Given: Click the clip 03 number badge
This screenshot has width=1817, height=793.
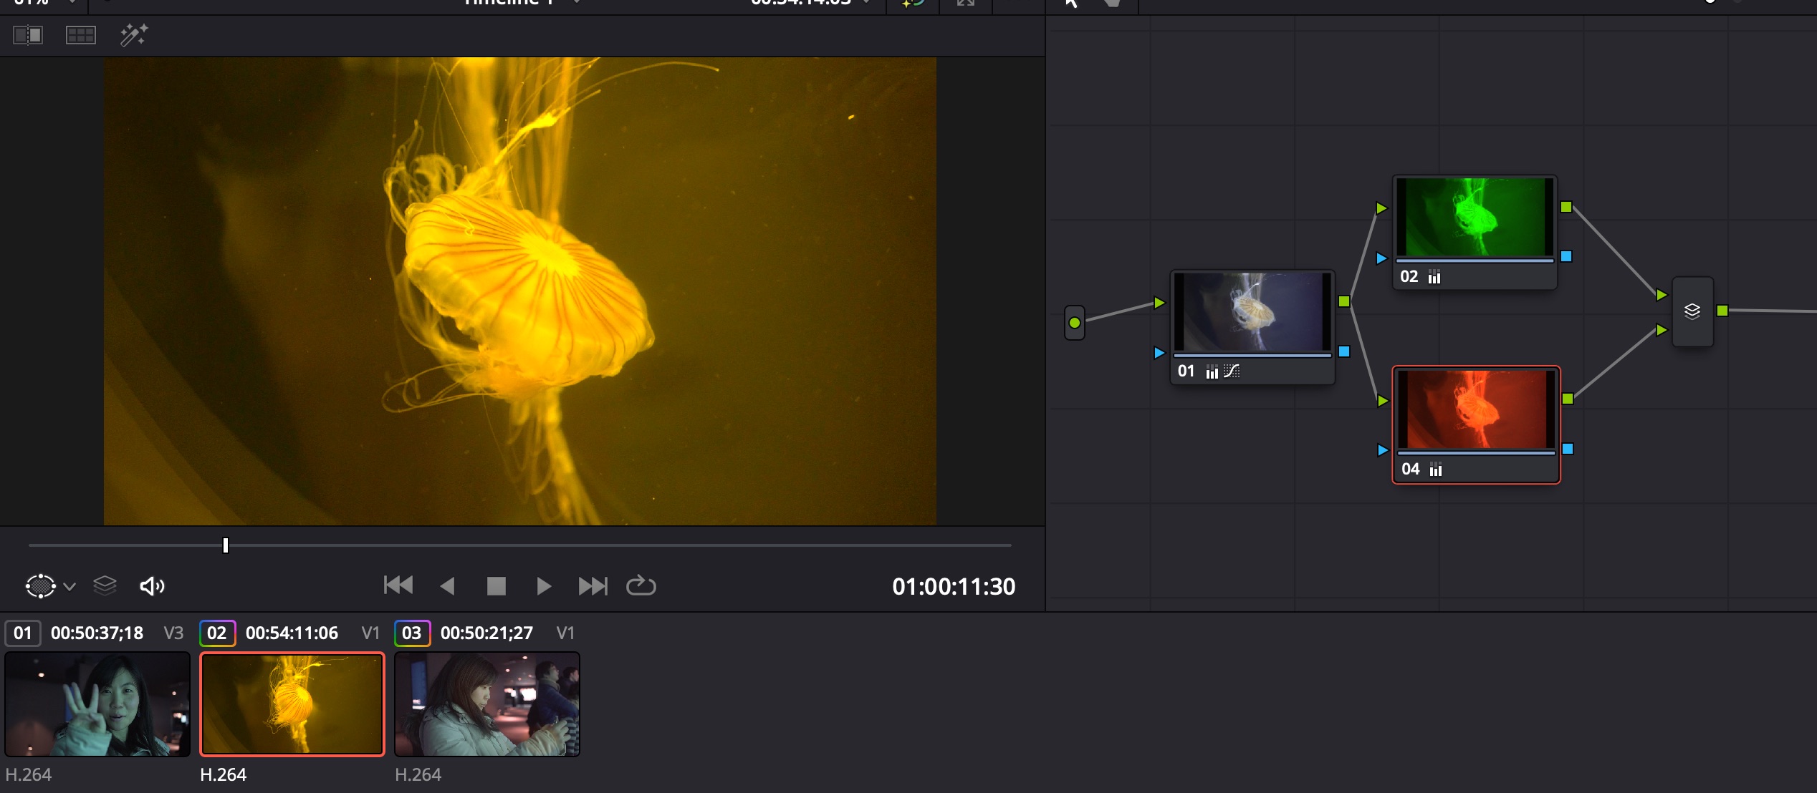Looking at the screenshot, I should tap(411, 633).
